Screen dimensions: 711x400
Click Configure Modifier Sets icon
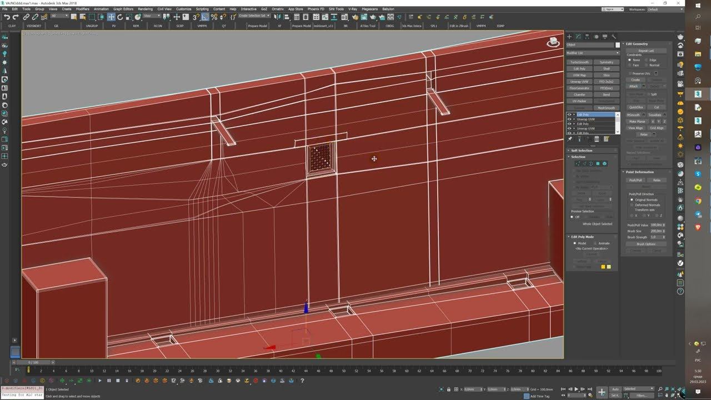point(606,139)
